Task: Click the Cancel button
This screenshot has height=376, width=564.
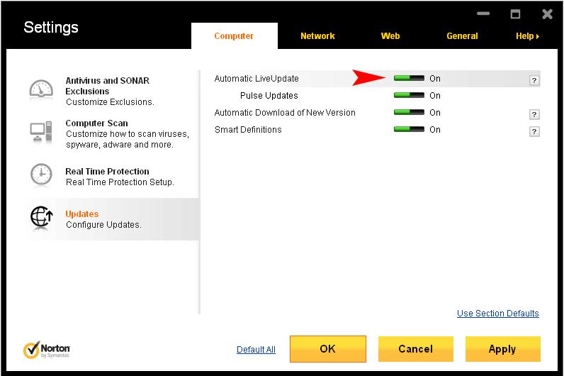Action: coord(415,348)
